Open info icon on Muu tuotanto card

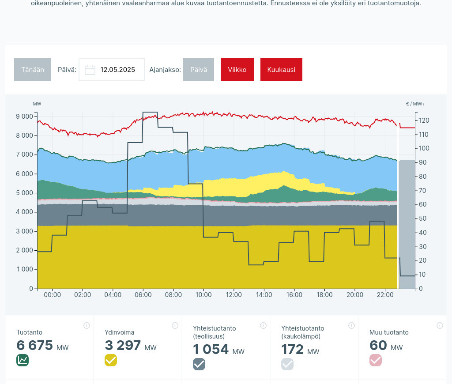[440, 326]
